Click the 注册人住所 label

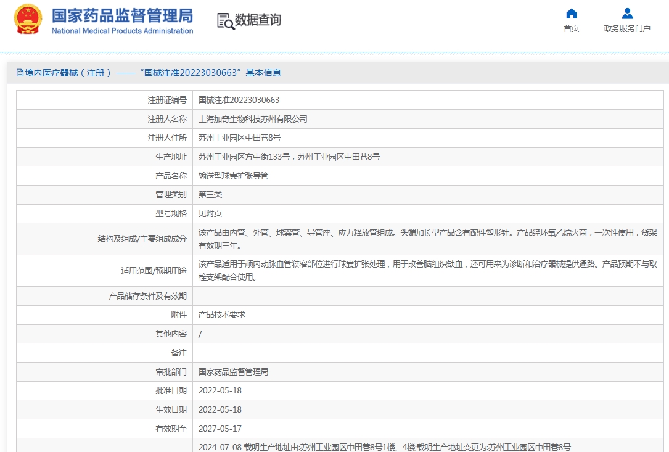(x=167, y=138)
